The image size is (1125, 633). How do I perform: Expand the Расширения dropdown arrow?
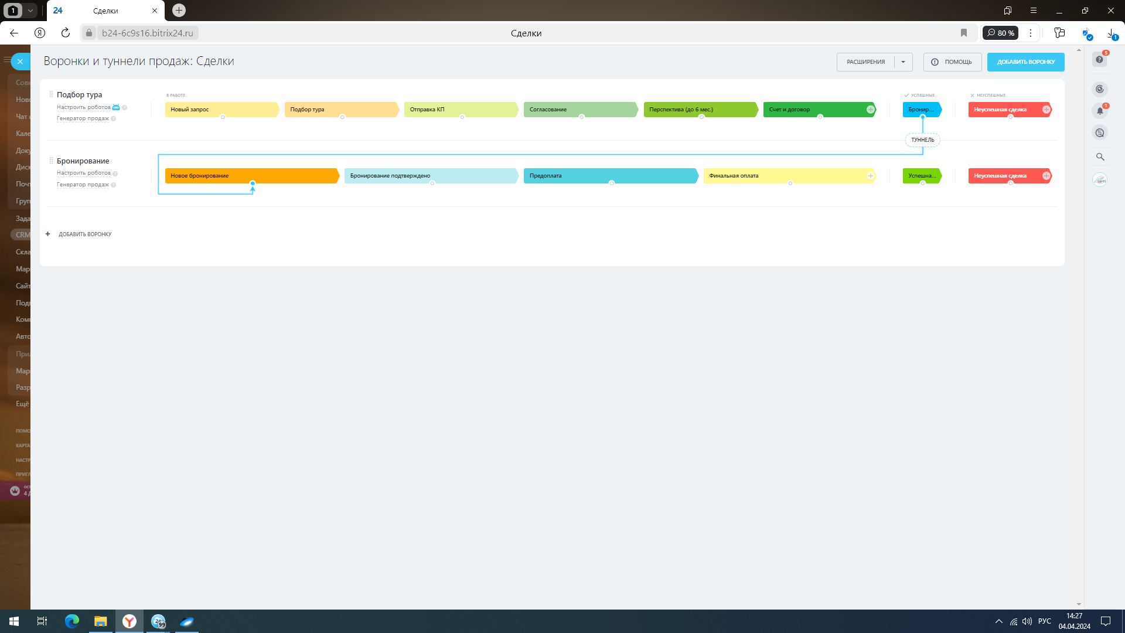click(903, 62)
